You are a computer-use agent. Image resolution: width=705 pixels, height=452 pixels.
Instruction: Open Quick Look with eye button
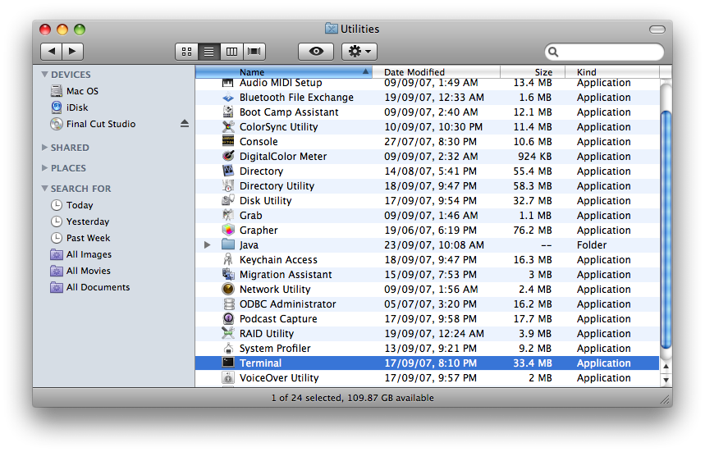[315, 51]
